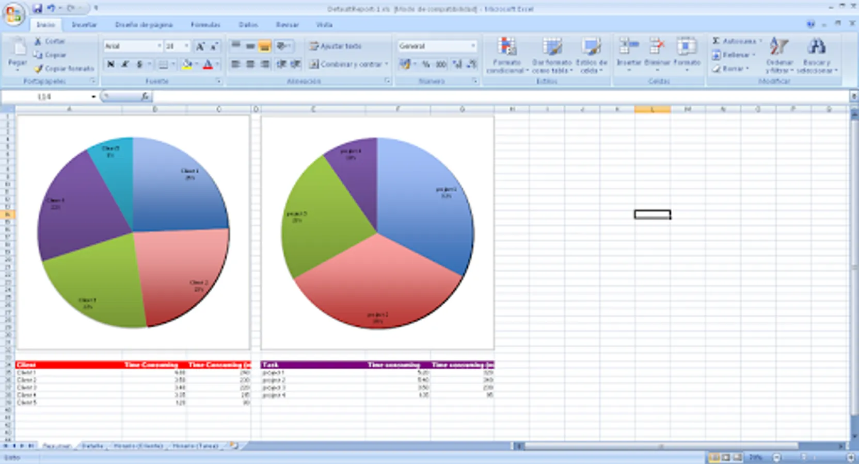Paste with the Pegar button
Screen dimensions: 859x464
coord(18,54)
